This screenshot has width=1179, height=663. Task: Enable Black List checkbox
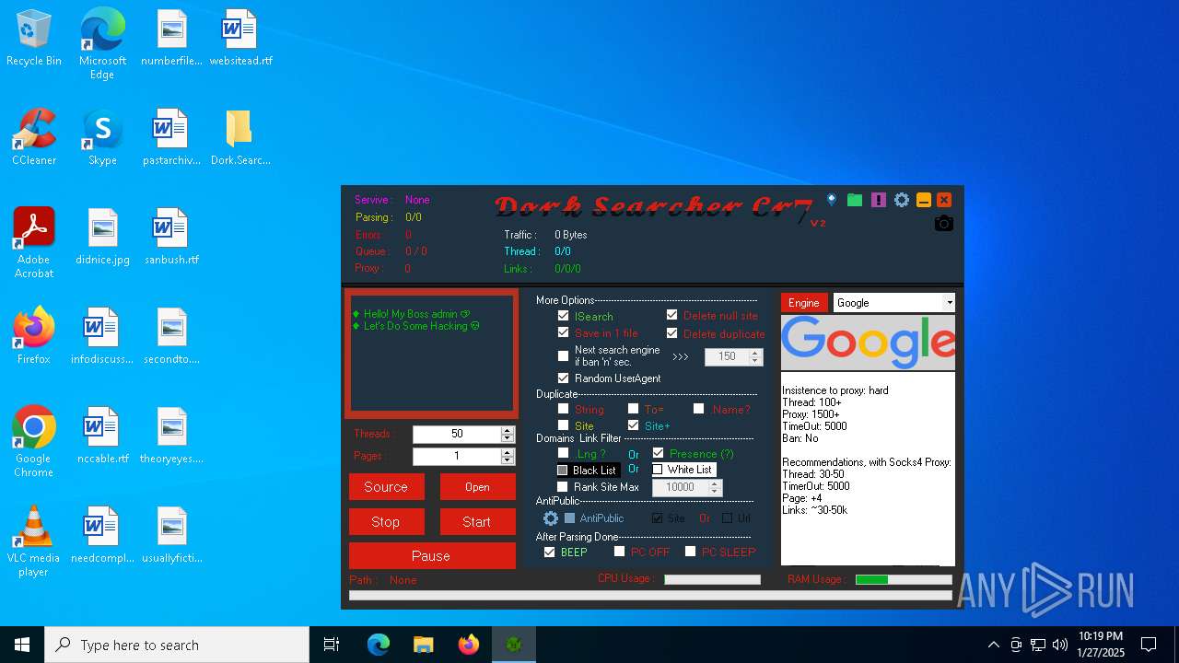pyautogui.click(x=562, y=470)
